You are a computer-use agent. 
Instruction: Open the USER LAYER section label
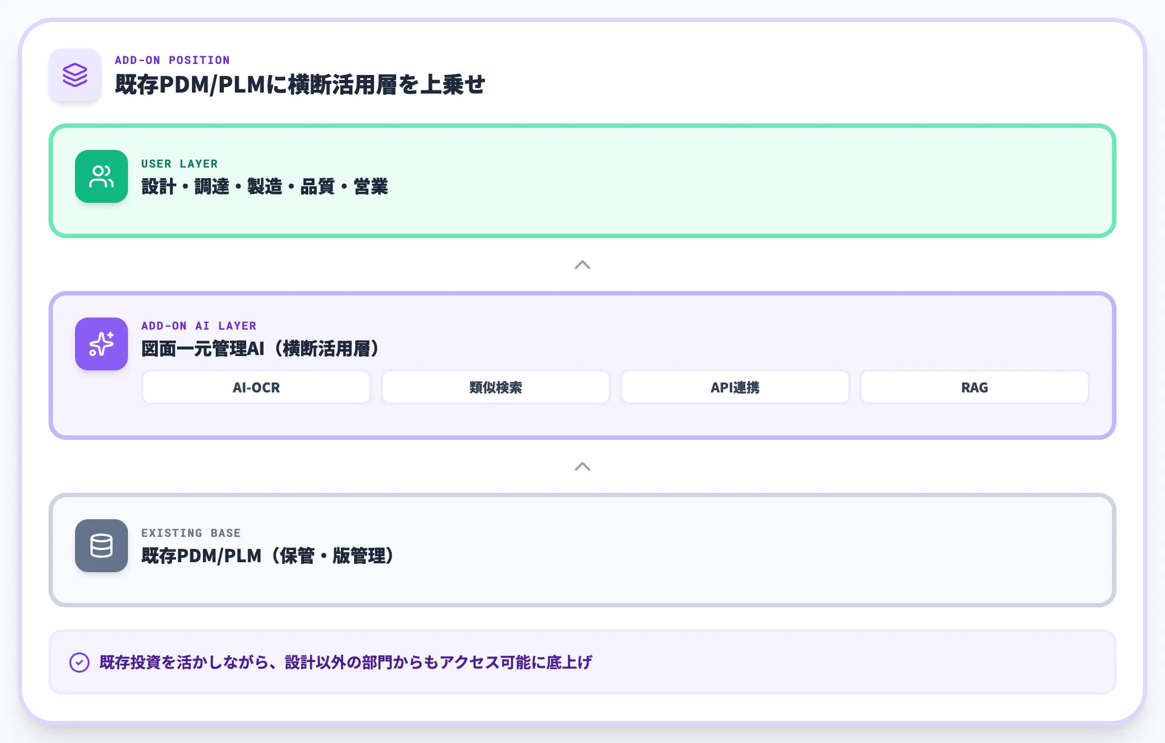pos(179,163)
